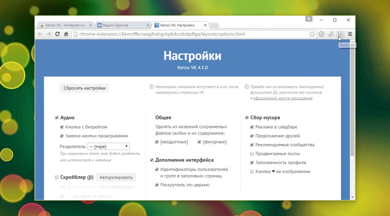Switch to the Вадим Гаринов tab
Viewport: 390px width, 216px height.
pos(123,25)
